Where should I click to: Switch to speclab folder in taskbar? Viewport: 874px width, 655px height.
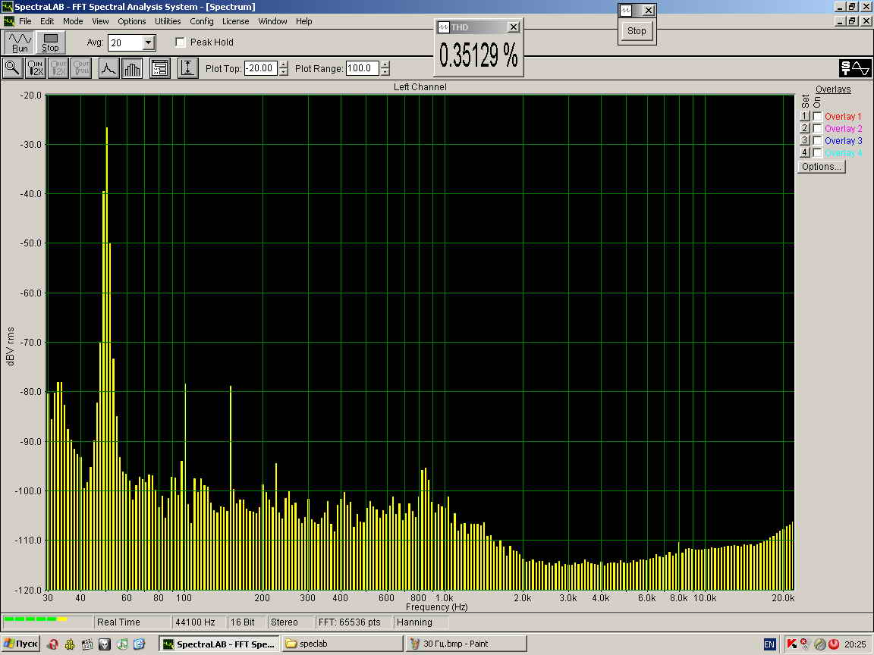341,644
